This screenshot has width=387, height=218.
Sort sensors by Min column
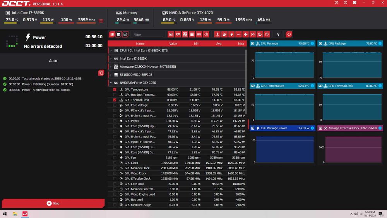pyautogui.click(x=197, y=44)
